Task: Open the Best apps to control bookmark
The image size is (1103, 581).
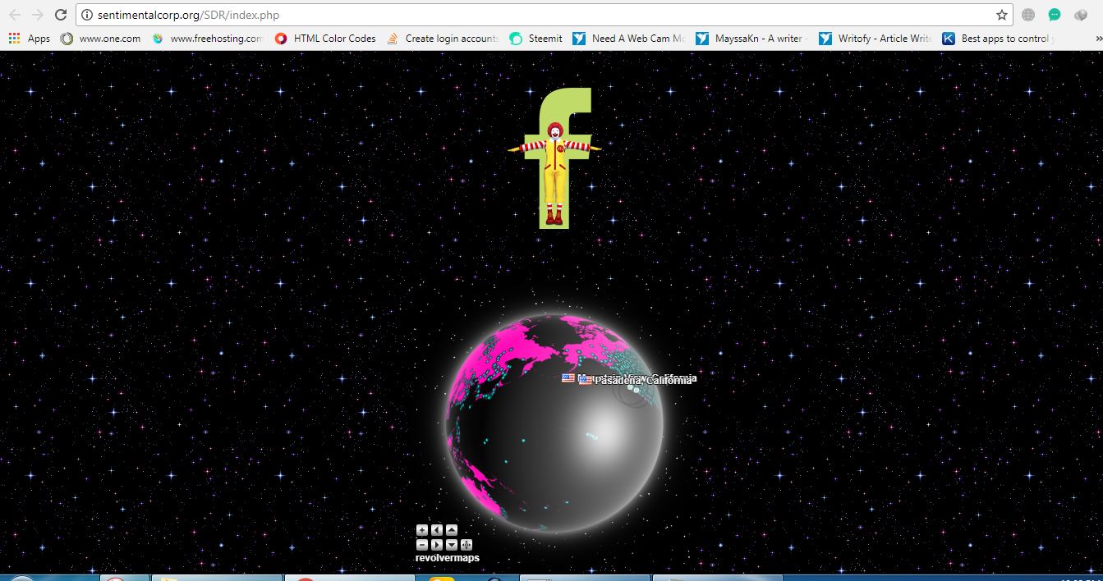Action: pos(999,39)
